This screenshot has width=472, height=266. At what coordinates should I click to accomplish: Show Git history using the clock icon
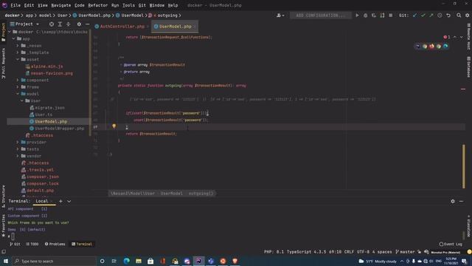coord(440,16)
